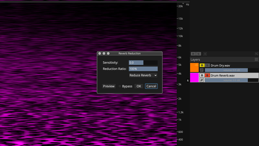
Task: Click the dotted selection icon above Layers
Action: coord(205,54)
